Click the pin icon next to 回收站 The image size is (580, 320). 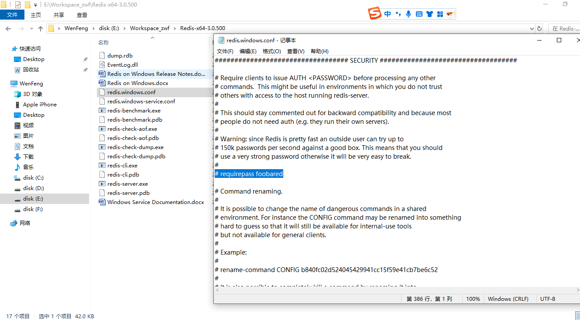point(86,70)
